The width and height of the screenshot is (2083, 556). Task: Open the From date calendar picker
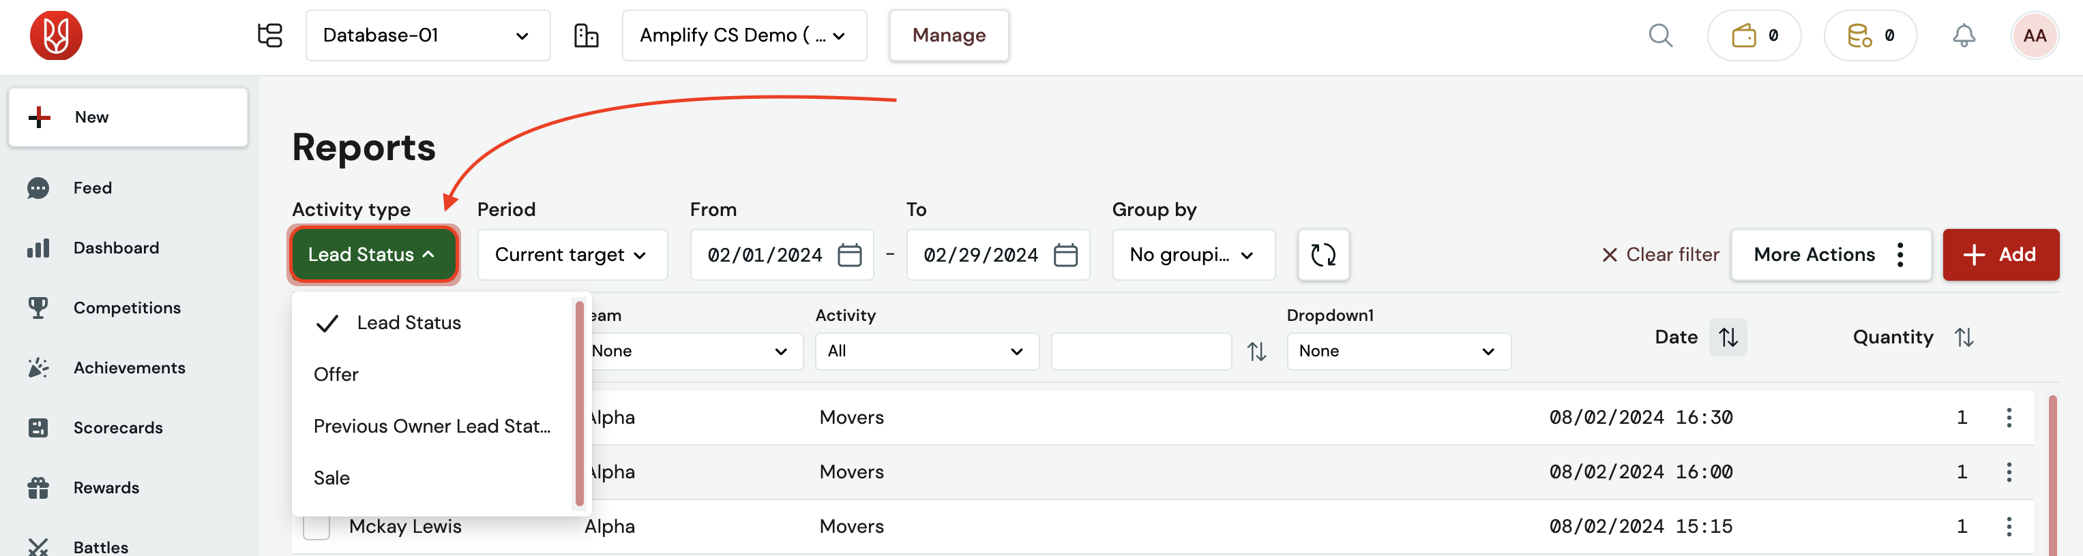pos(849,256)
